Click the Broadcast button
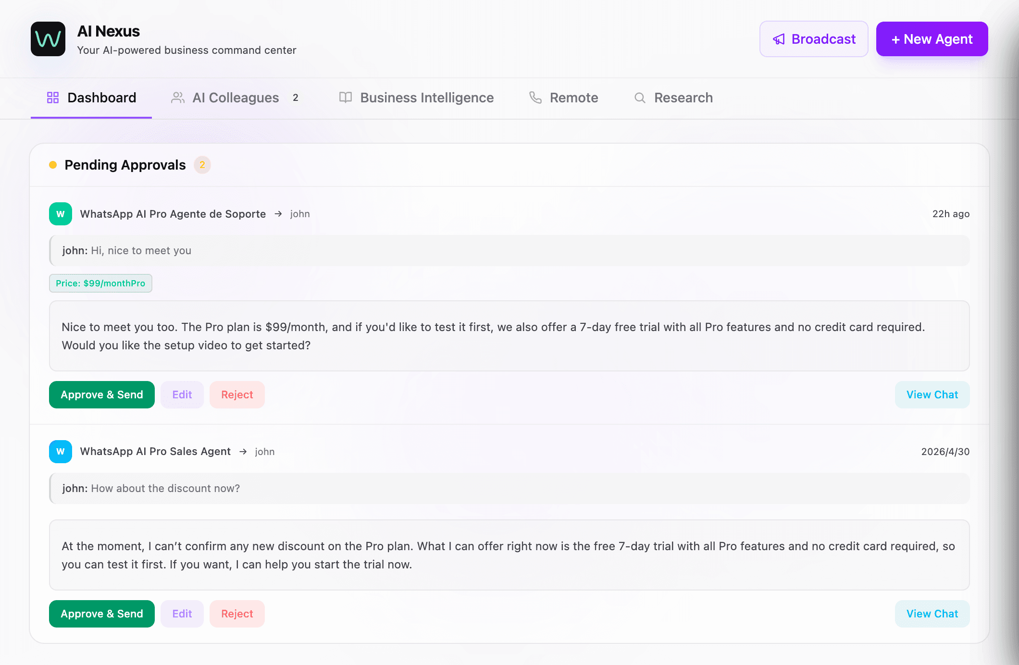The height and width of the screenshot is (665, 1019). tap(814, 39)
